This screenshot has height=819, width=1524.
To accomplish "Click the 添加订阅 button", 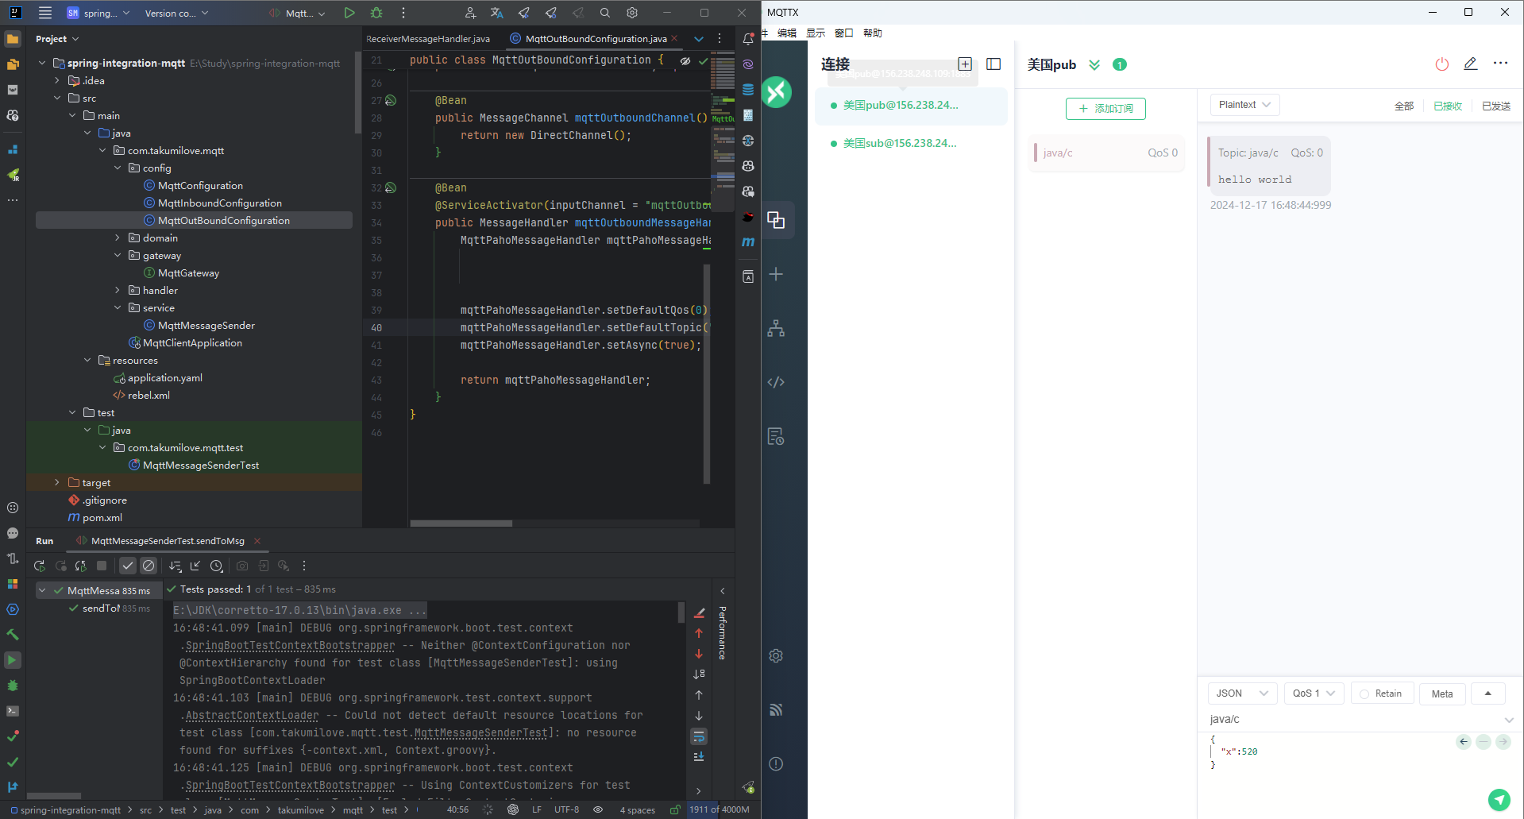I will pos(1105,109).
